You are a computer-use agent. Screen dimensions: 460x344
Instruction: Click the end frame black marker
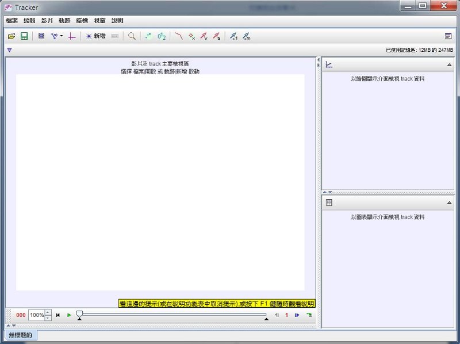(x=266, y=319)
